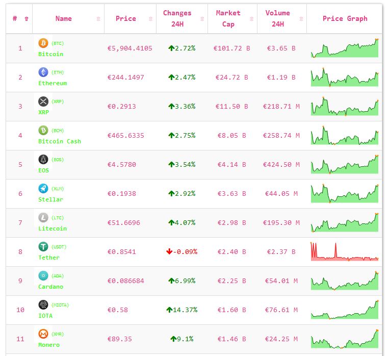Click the EOS logo icon
This screenshot has height=356, width=389.
pos(43,159)
